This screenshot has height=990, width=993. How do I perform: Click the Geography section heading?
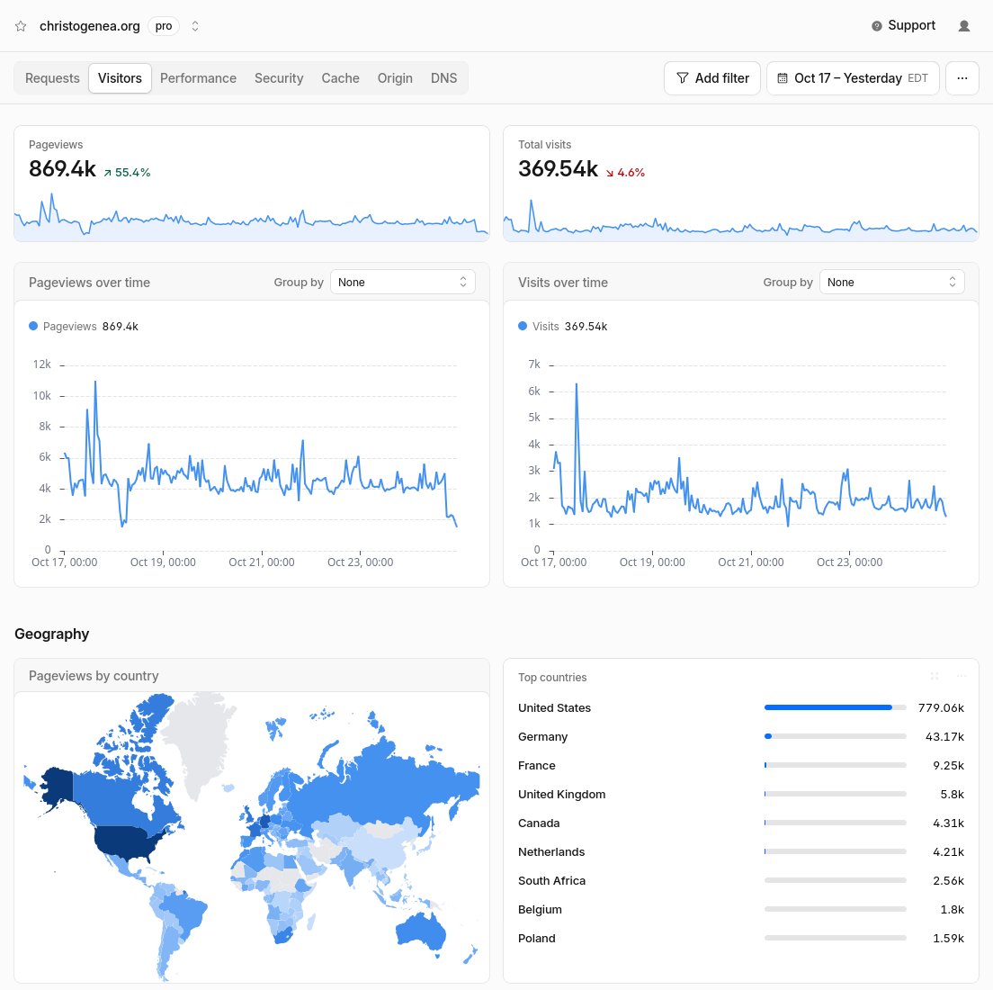click(52, 634)
